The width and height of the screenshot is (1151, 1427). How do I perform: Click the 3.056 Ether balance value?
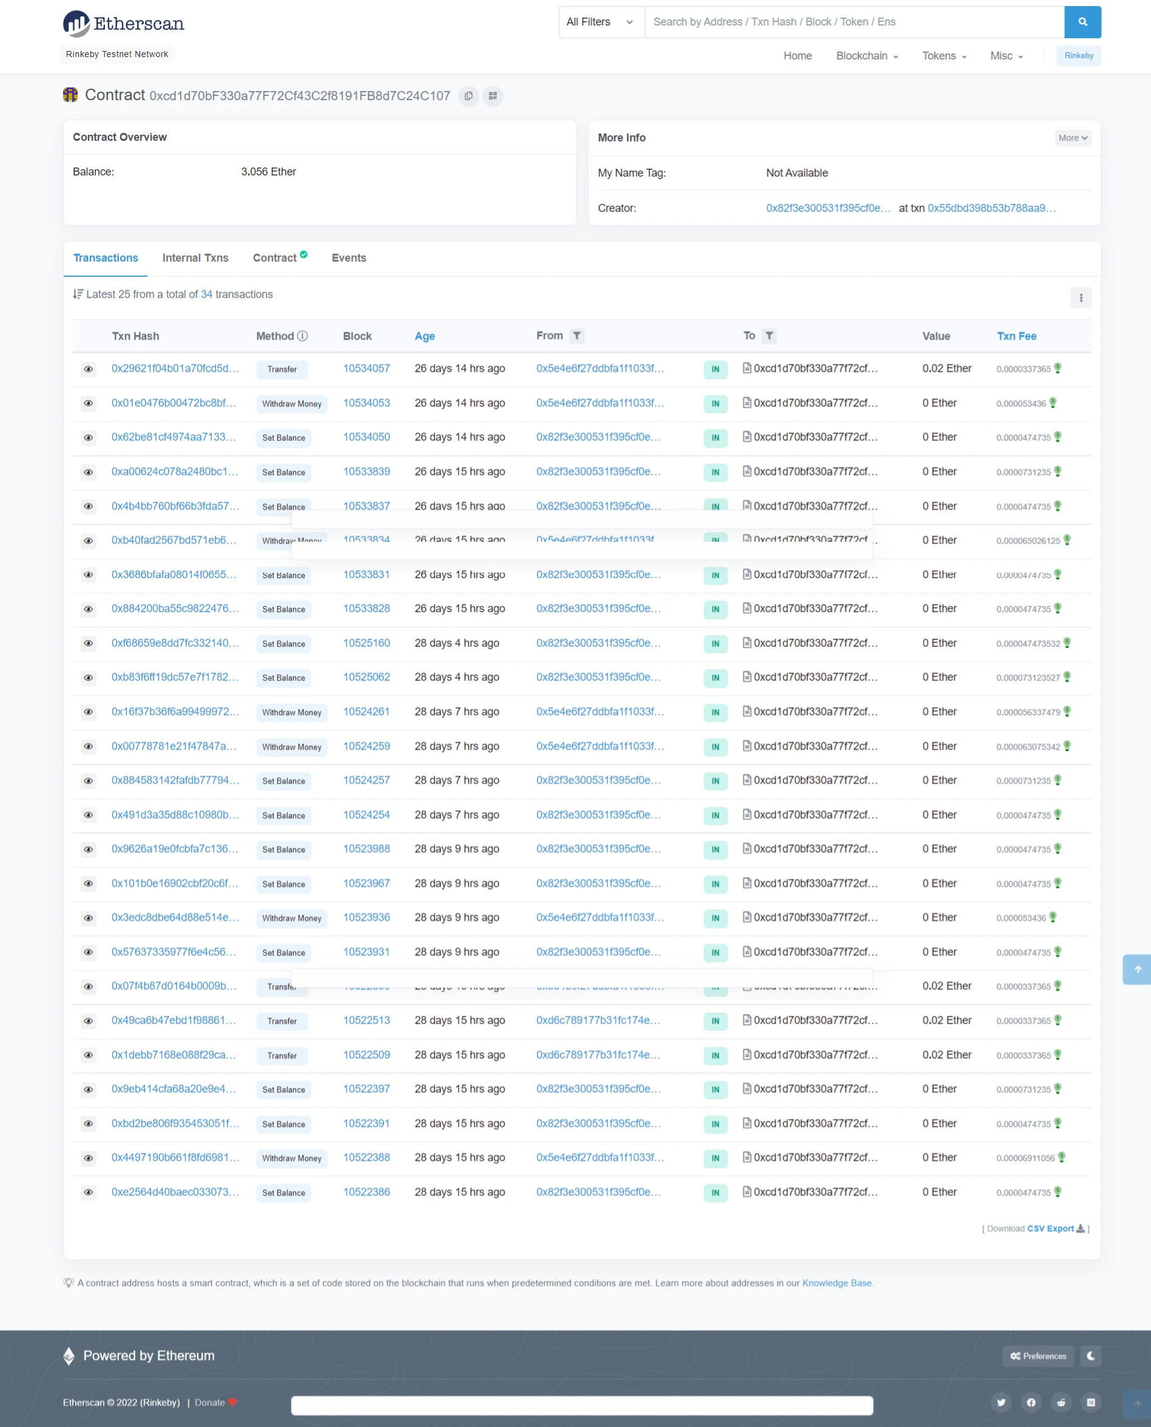(x=269, y=172)
